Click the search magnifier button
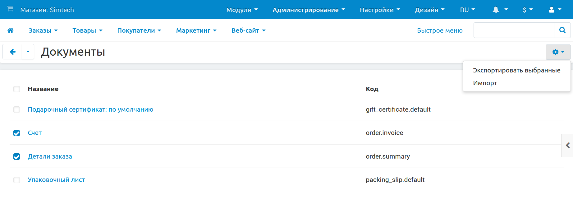 [562, 30]
